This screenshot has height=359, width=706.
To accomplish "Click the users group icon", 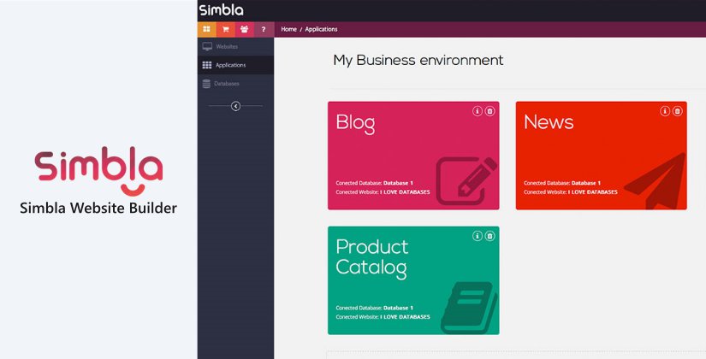I will pos(245,29).
